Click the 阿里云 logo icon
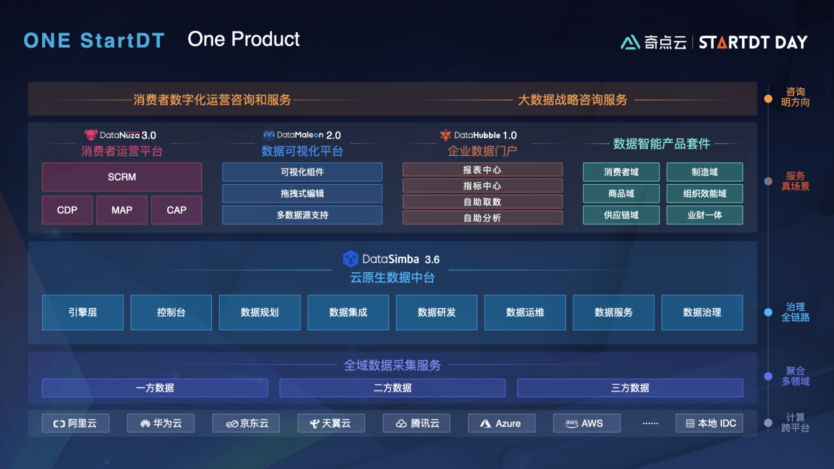Image resolution: width=834 pixels, height=469 pixels. pyautogui.click(x=59, y=424)
